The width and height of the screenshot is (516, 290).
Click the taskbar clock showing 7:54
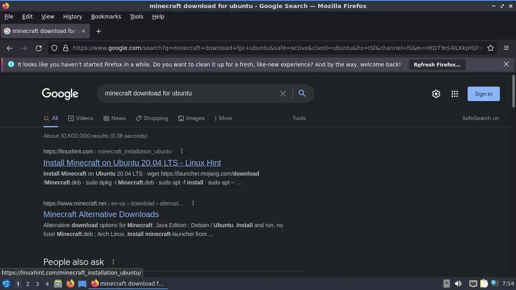(x=508, y=284)
